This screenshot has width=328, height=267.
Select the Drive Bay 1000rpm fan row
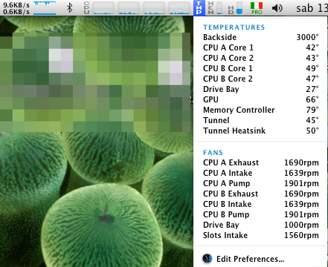click(260, 225)
